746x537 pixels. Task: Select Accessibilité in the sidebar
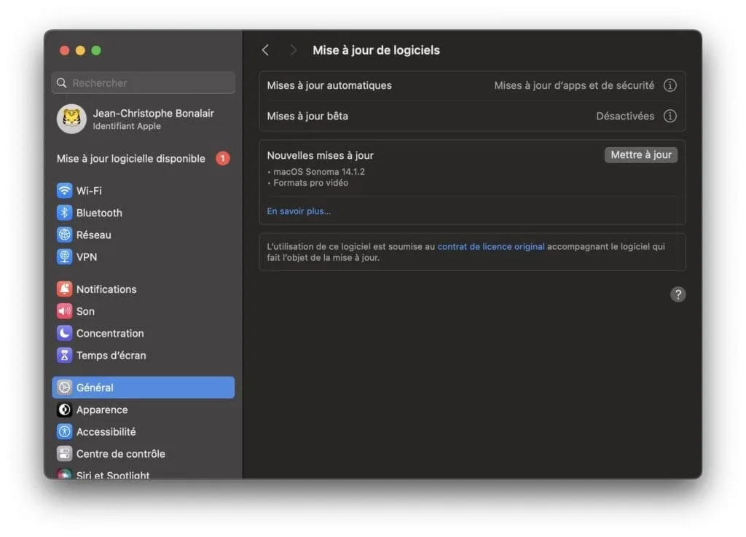tap(106, 431)
